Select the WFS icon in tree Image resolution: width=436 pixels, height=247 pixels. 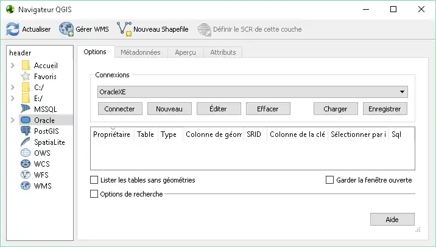point(26,175)
